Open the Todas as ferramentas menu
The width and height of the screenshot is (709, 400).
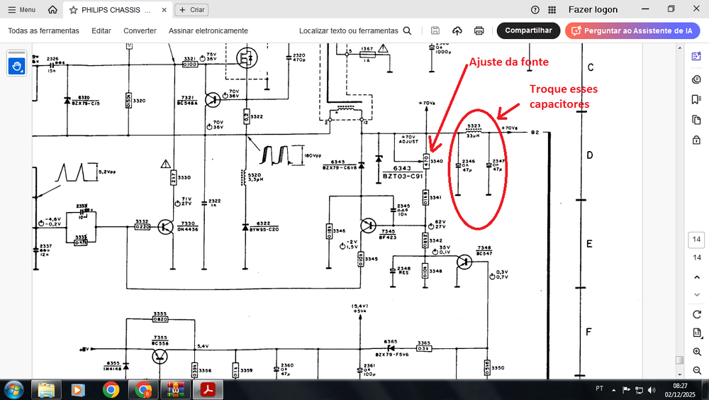coord(43,30)
